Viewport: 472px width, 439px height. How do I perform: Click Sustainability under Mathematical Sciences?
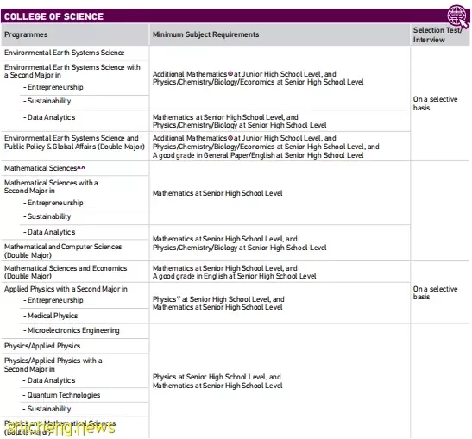click(x=47, y=216)
